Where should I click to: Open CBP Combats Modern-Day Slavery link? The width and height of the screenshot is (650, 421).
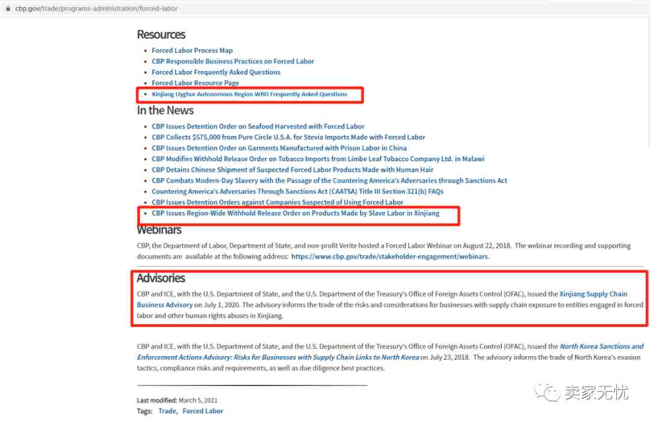click(329, 180)
